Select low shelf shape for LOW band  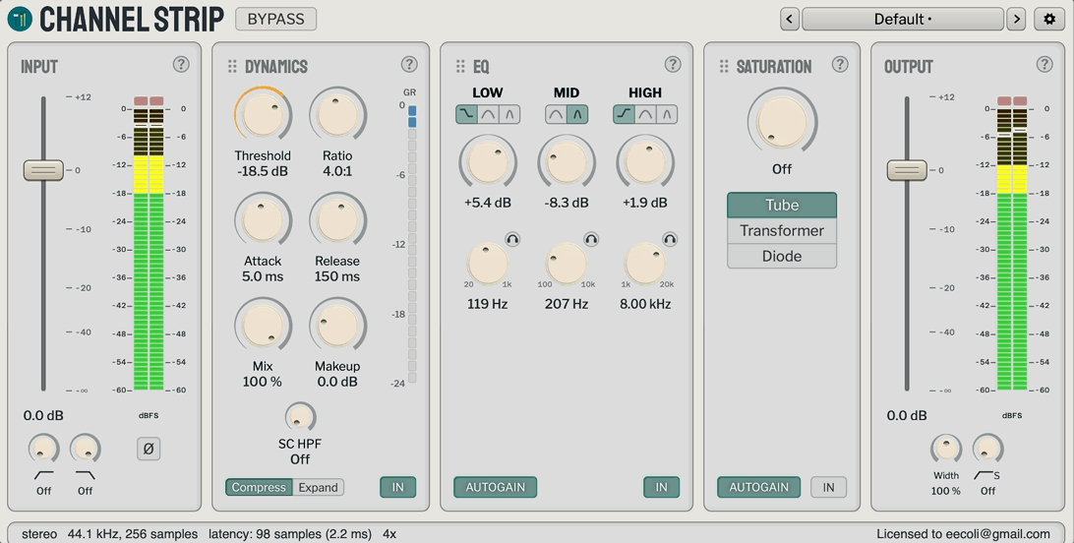pyautogui.click(x=466, y=114)
